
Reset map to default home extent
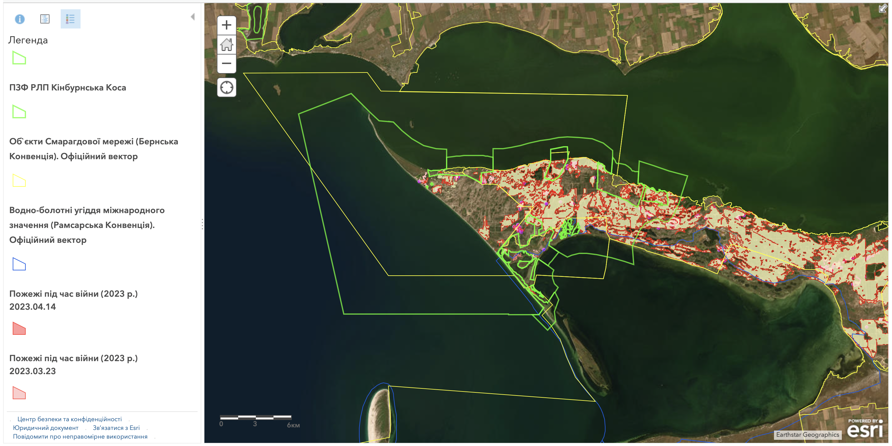point(226,45)
